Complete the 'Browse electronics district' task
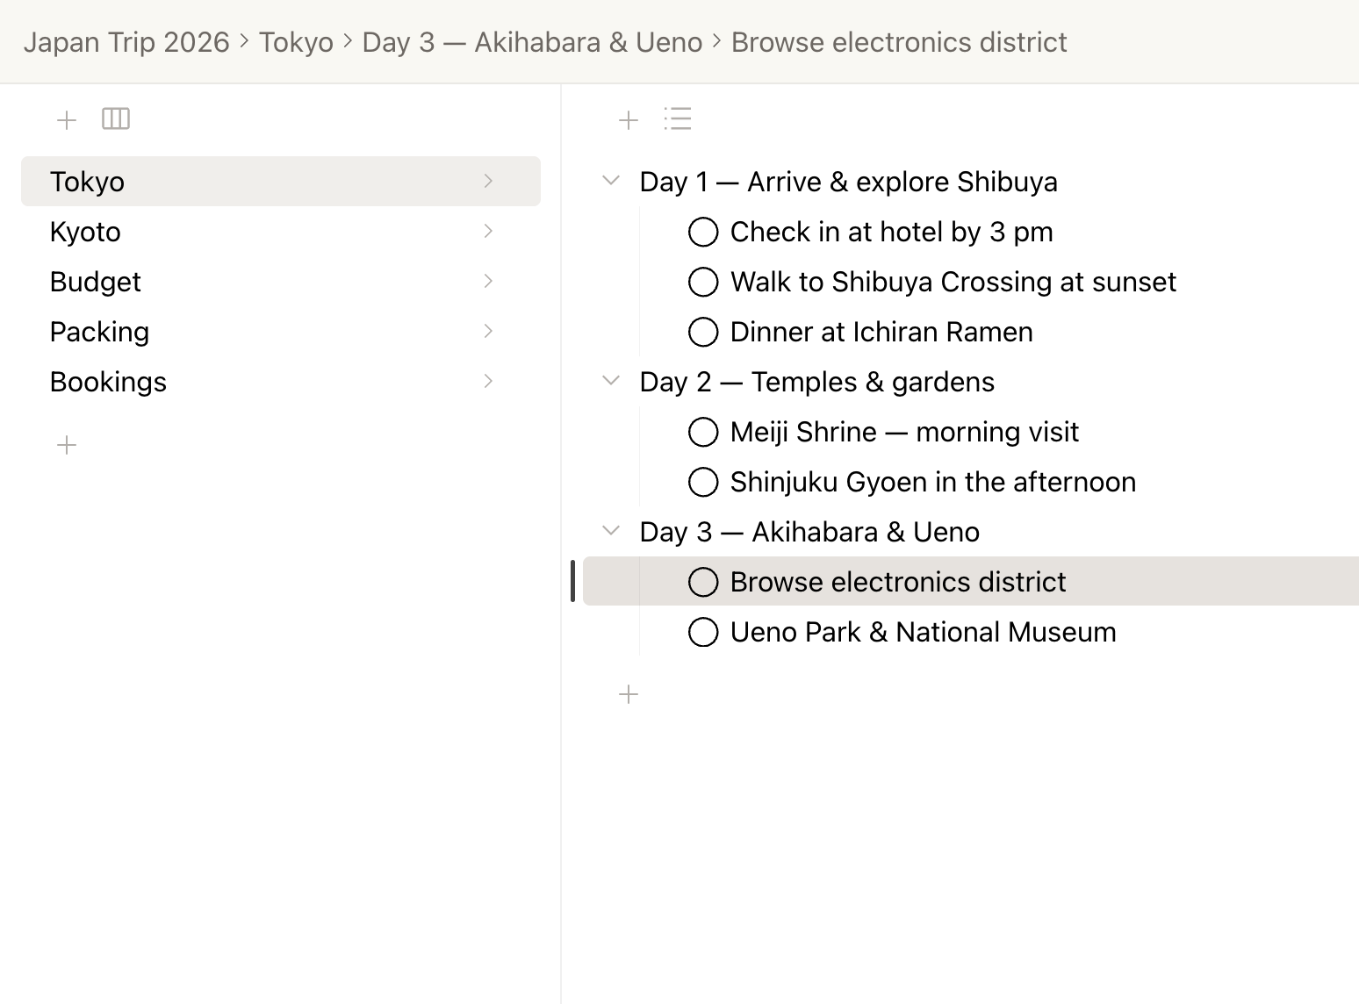 click(703, 582)
